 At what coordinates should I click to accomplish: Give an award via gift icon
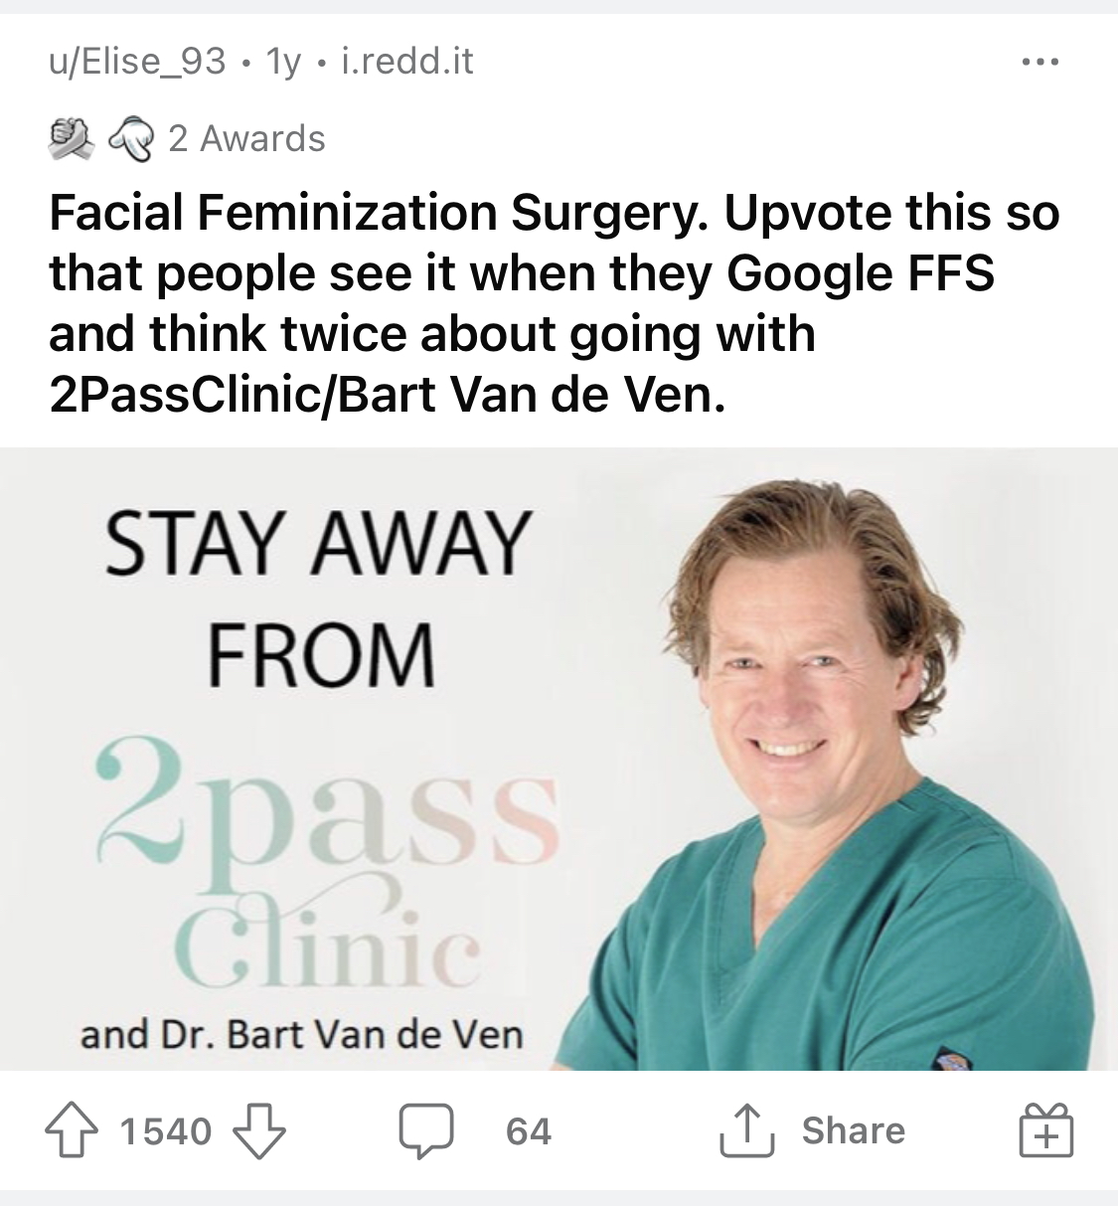[1046, 1130]
